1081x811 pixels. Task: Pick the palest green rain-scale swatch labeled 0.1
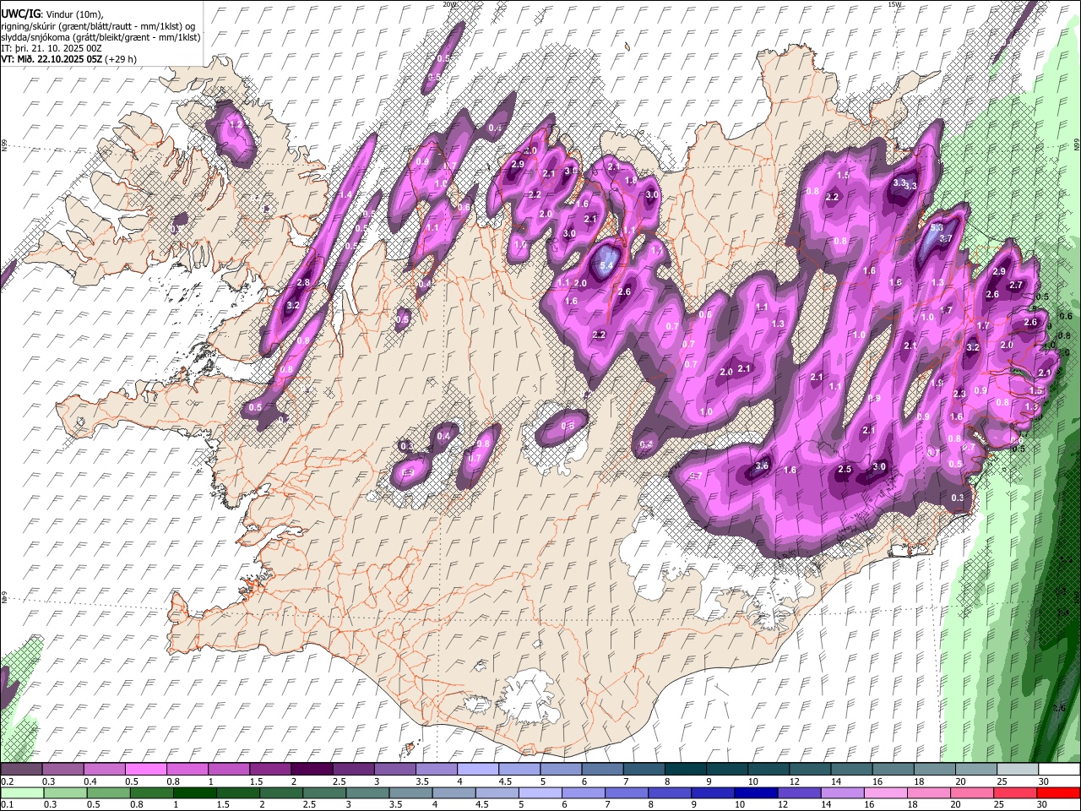pyautogui.click(x=21, y=792)
